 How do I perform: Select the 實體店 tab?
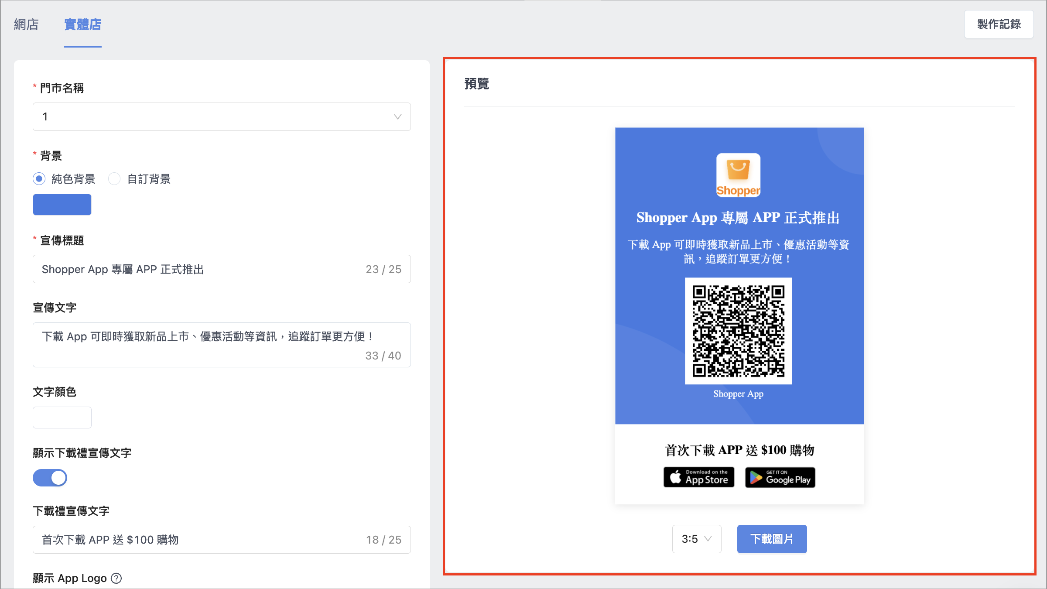click(x=83, y=24)
